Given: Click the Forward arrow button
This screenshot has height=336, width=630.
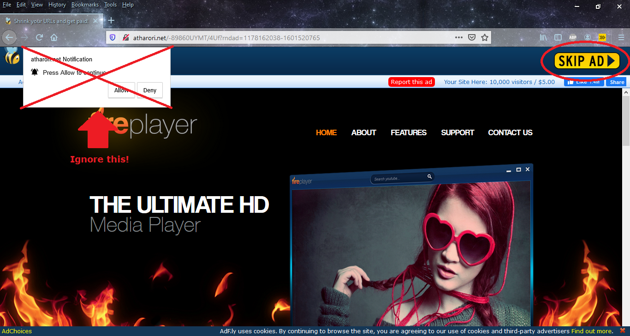Looking at the screenshot, I should coord(25,37).
